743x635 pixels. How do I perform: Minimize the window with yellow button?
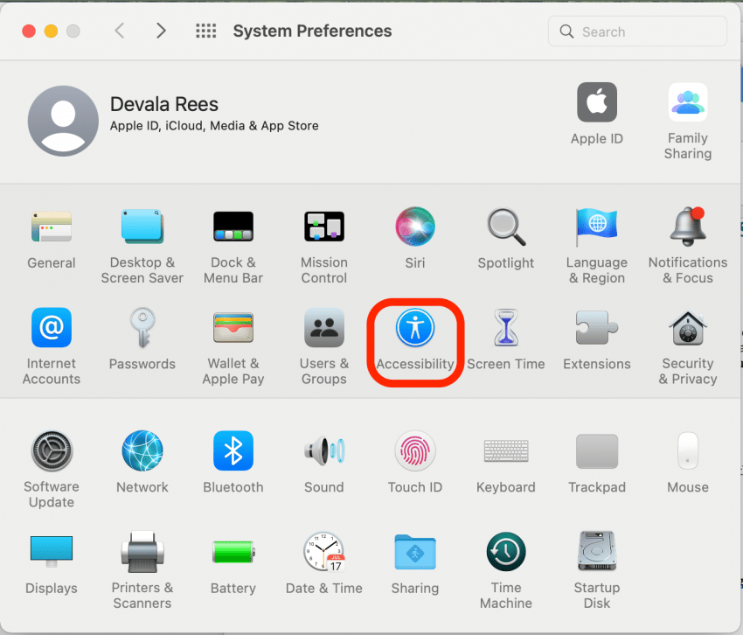tap(52, 31)
